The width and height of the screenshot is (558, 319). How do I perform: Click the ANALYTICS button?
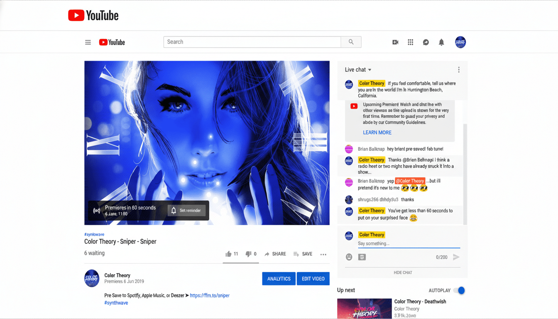click(x=279, y=278)
